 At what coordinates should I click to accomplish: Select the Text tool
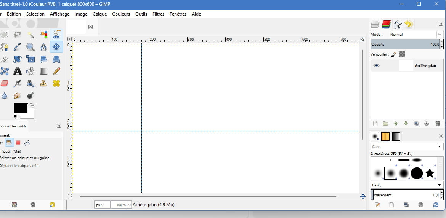coord(17,71)
